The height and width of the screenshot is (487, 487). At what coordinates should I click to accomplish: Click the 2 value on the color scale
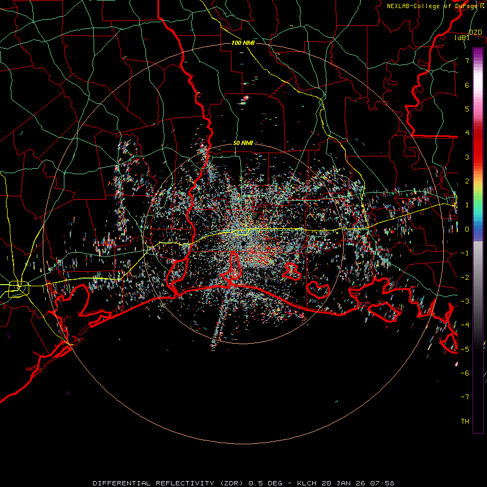point(467,181)
